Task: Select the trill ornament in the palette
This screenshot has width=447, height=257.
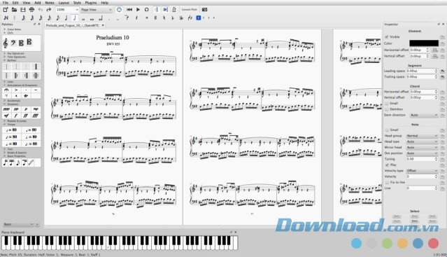Action: (x=26, y=96)
